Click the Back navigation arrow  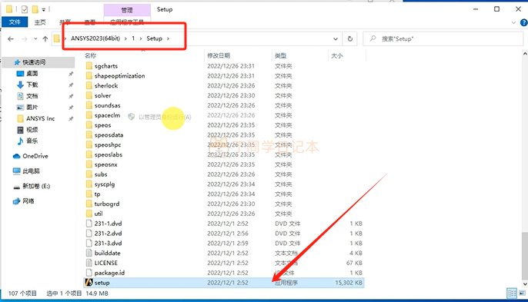pos(11,39)
